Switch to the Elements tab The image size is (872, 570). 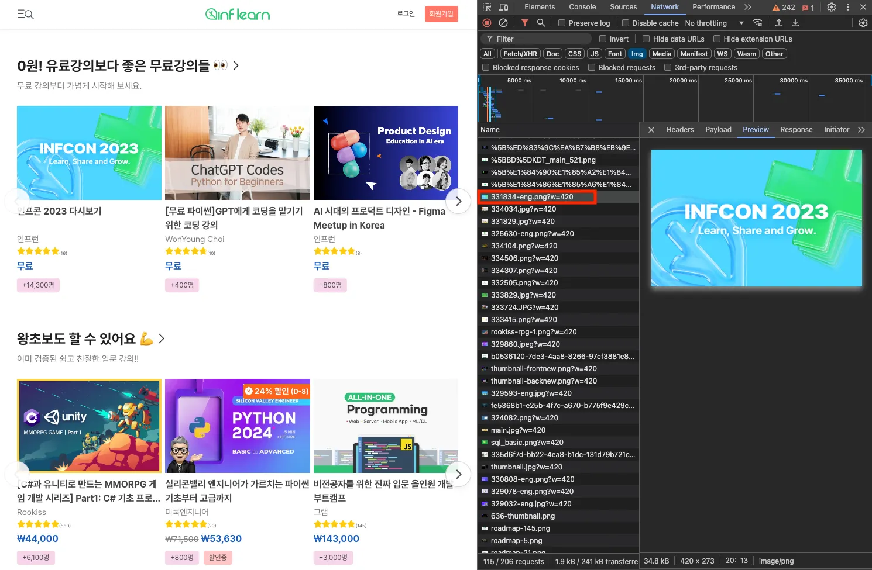[x=540, y=7]
